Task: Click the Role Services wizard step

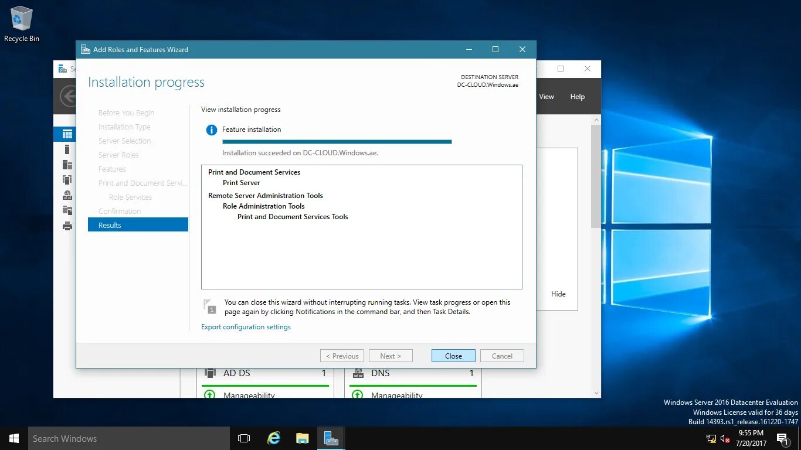Action: [x=130, y=197]
